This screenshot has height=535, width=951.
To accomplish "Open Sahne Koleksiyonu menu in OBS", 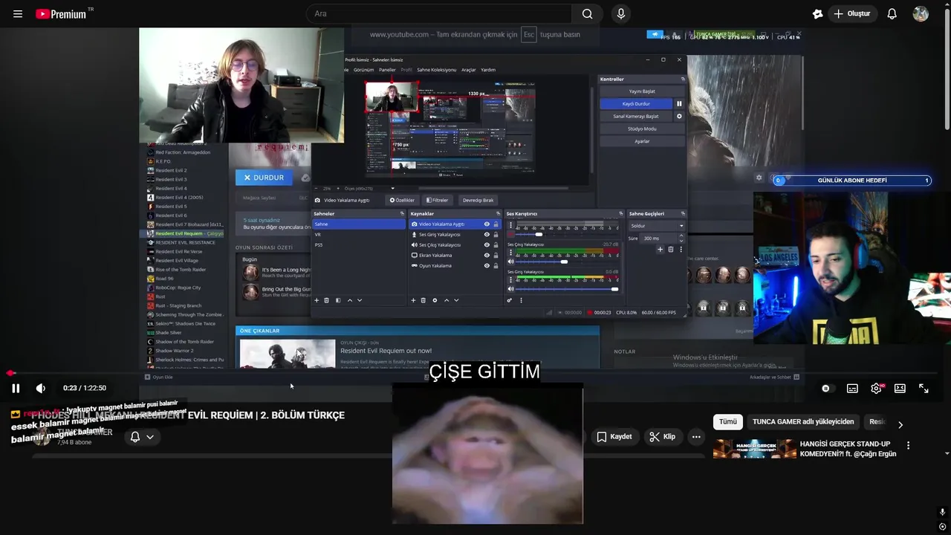I will click(x=436, y=70).
